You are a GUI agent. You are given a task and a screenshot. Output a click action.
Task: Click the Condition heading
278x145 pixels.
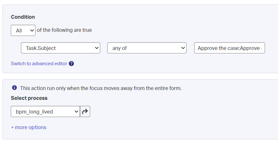coord(23,17)
